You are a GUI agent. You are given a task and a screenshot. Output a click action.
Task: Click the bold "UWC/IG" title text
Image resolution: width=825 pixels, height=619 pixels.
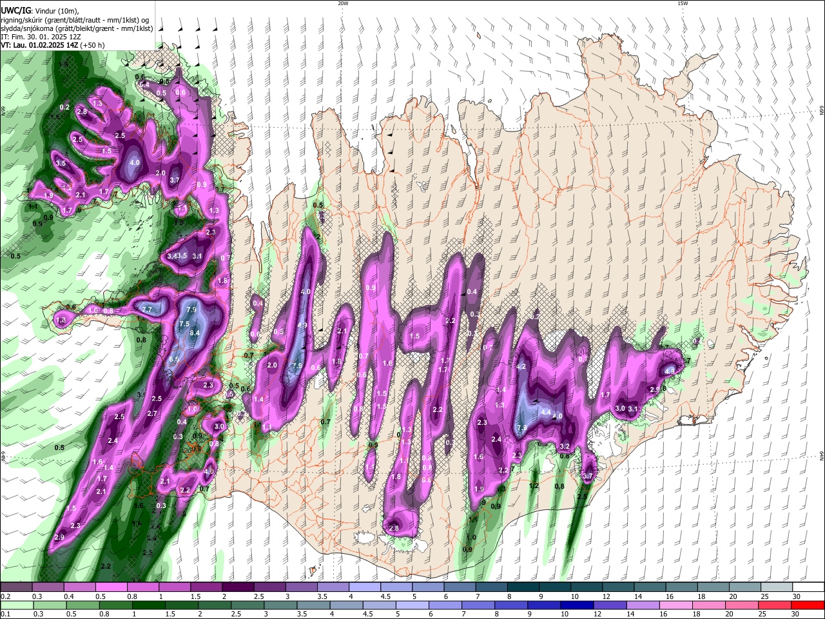[x=15, y=11]
